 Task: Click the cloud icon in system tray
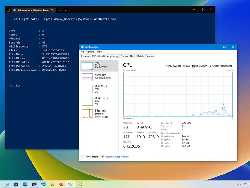(246, 184)
